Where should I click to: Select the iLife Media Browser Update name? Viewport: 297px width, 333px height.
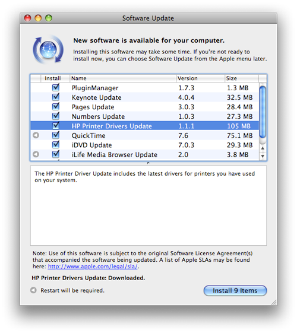pyautogui.click(x=115, y=155)
